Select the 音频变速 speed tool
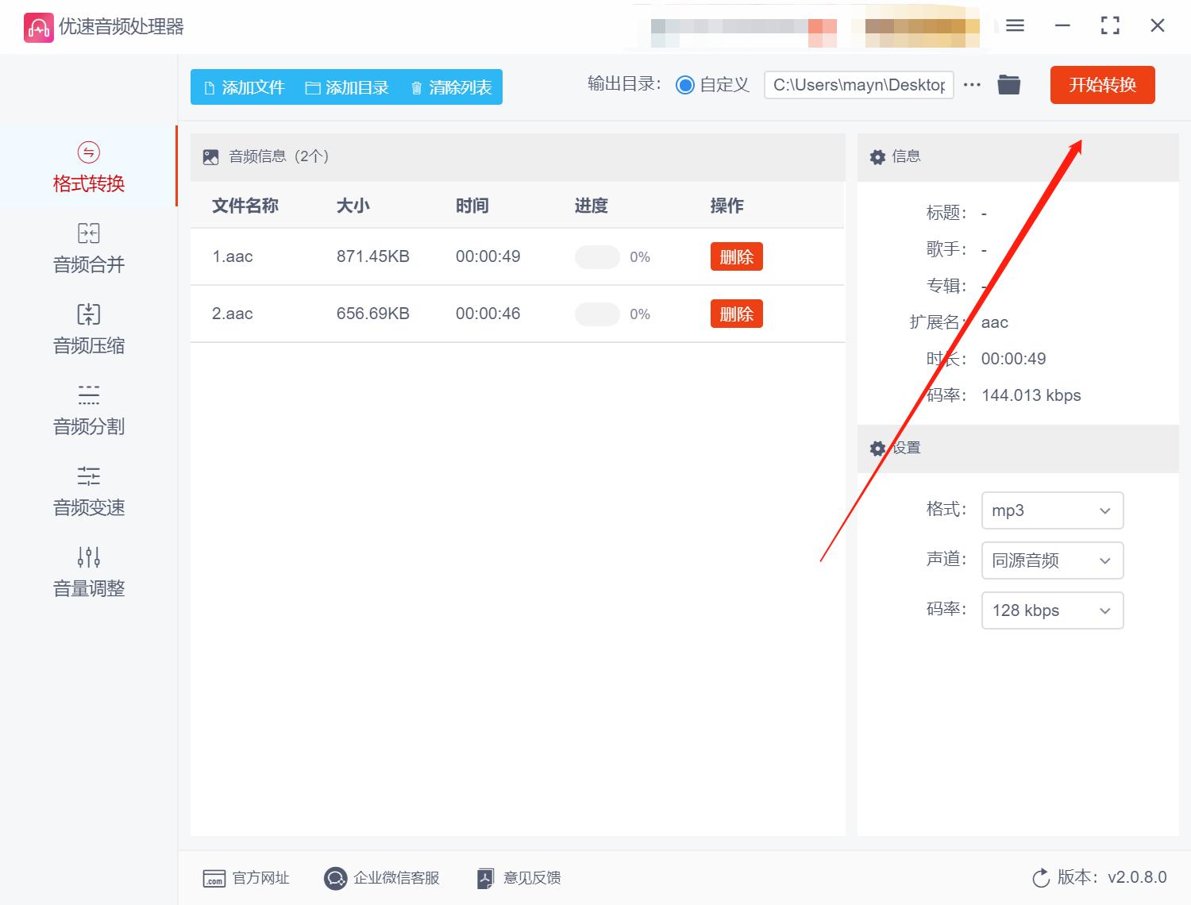Viewport: 1191px width, 905px height. pos(87,491)
